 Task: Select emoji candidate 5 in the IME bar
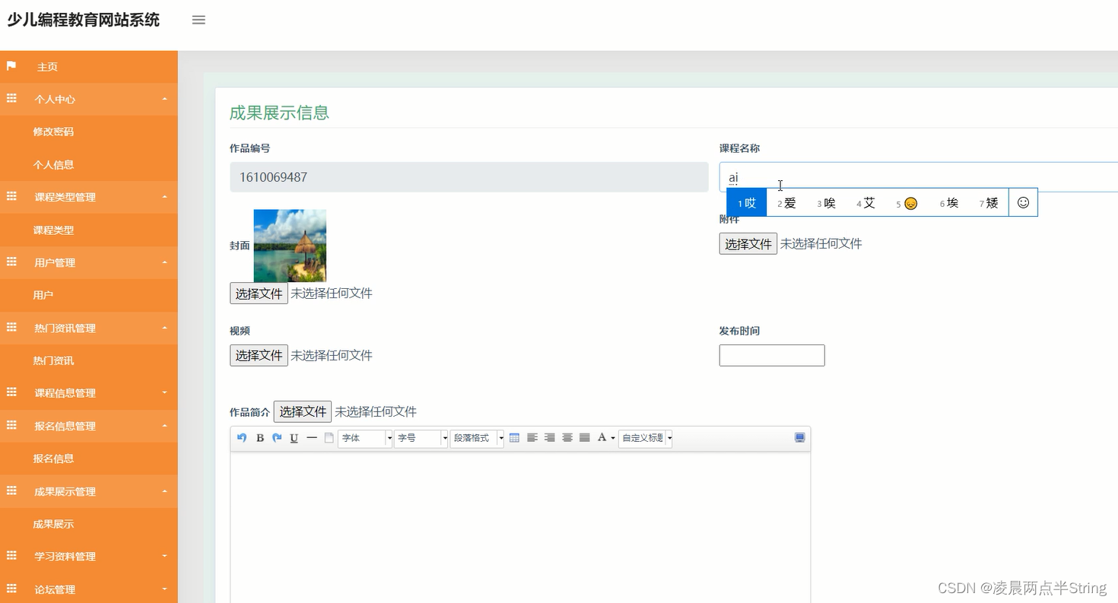tap(905, 202)
